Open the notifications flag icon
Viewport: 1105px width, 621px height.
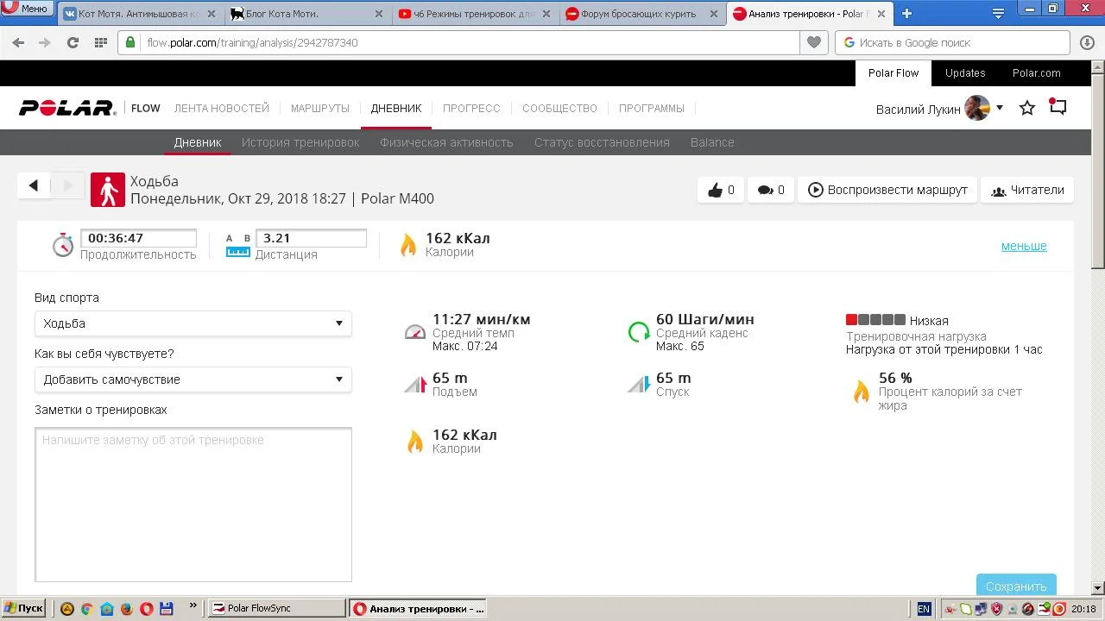(x=1058, y=108)
